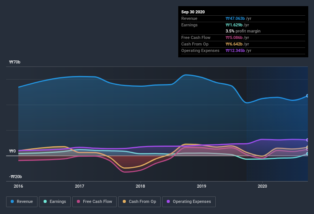Click the Revenue endpoint marker on chart
This screenshot has width=314, height=214.
307,96
